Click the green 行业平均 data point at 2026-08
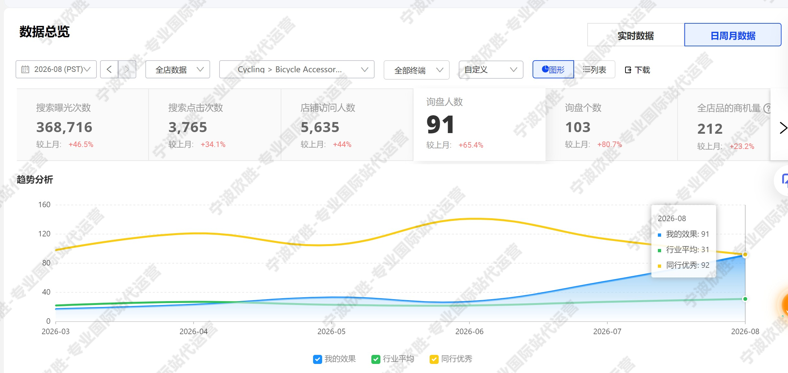Viewport: 788px width, 373px height. point(745,299)
